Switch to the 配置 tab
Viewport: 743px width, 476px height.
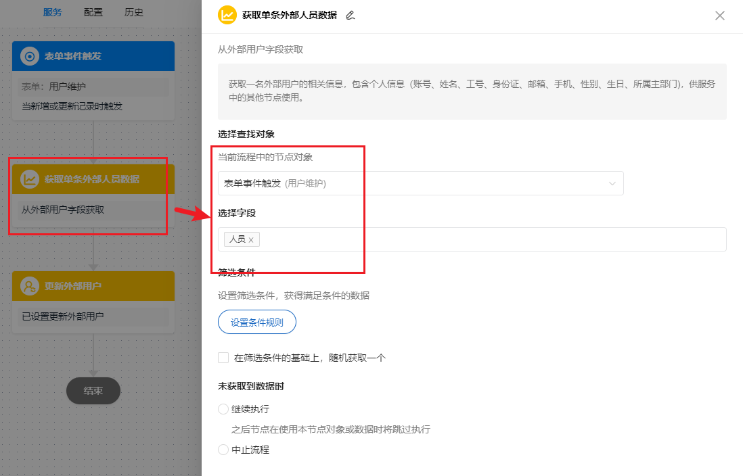tap(93, 11)
